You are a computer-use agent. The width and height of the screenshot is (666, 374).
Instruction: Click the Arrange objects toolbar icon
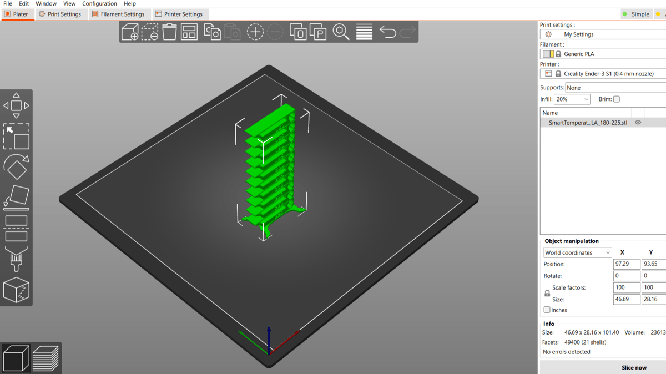coord(189,32)
